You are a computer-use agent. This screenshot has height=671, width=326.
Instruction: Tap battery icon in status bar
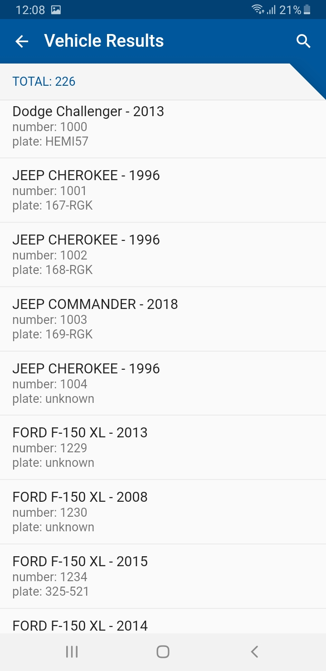(307, 10)
